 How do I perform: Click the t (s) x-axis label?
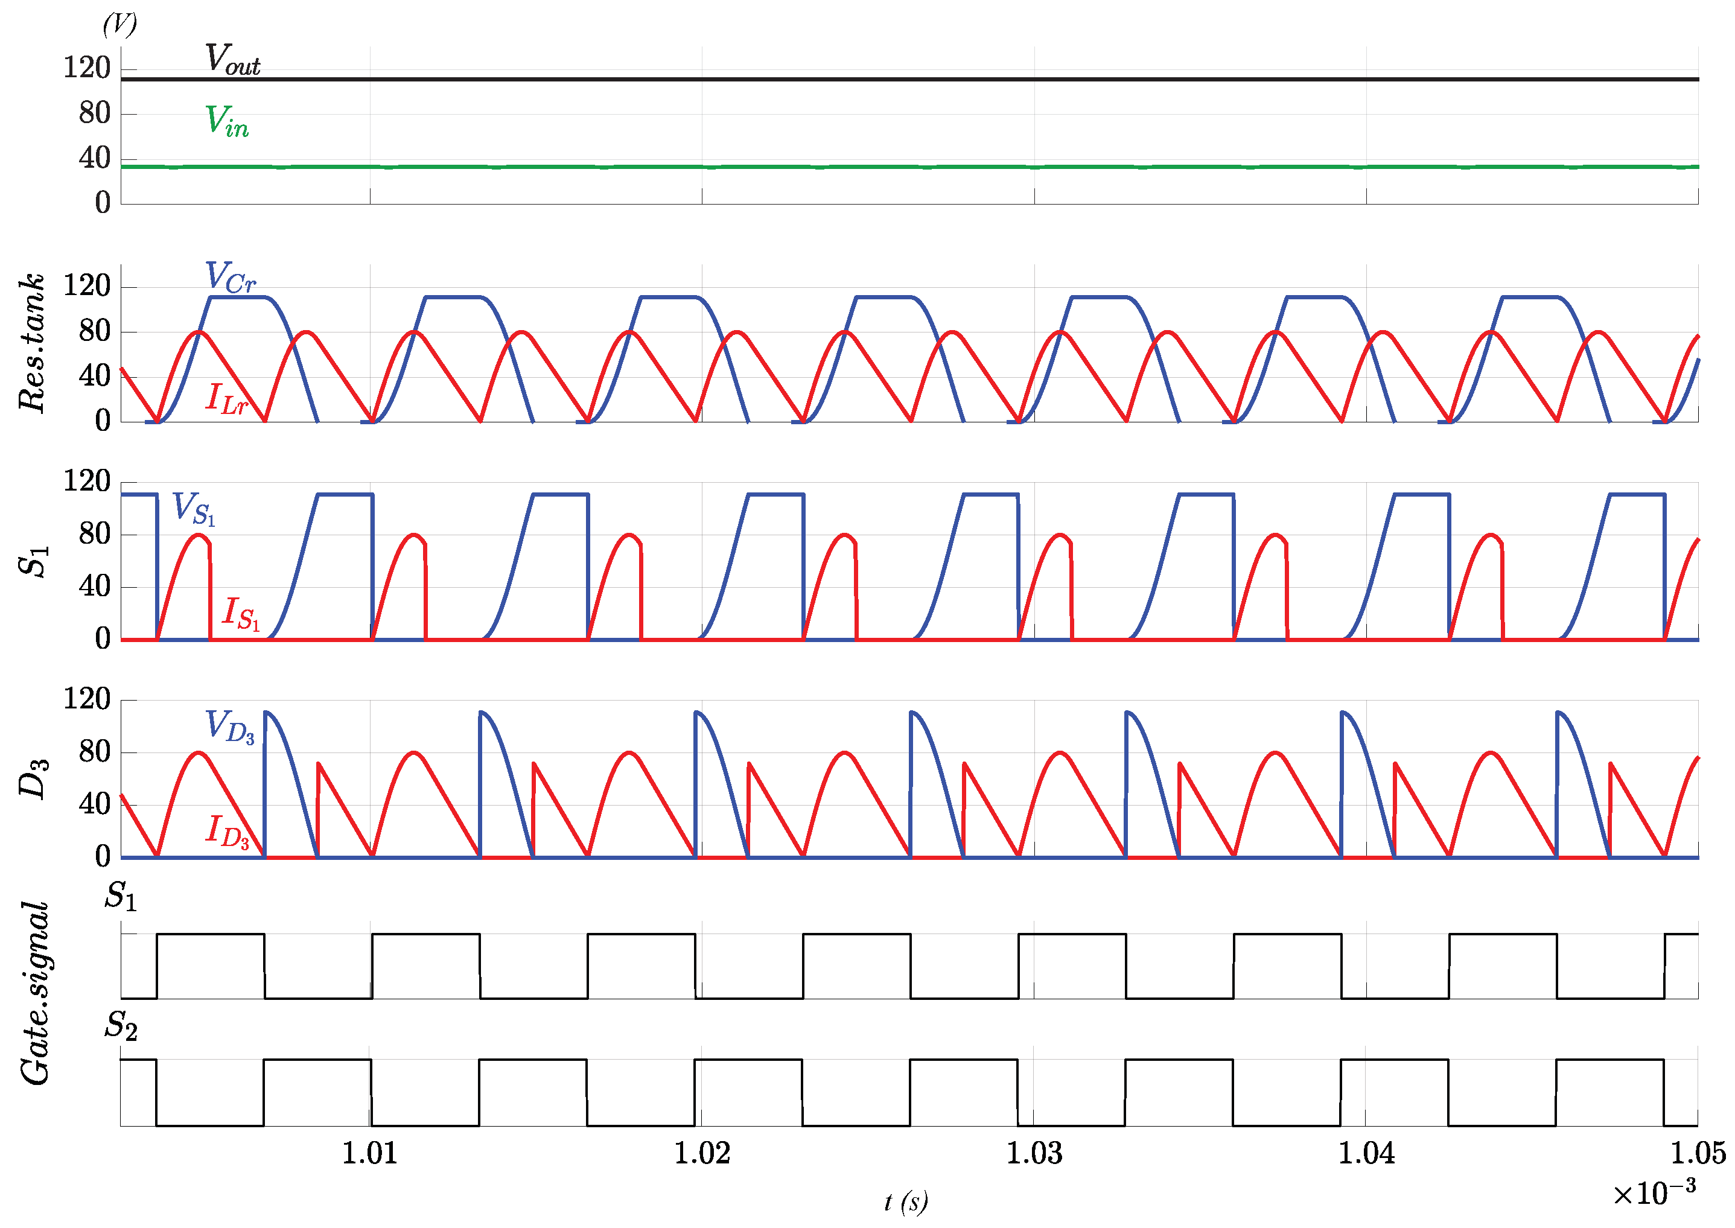(x=906, y=1202)
